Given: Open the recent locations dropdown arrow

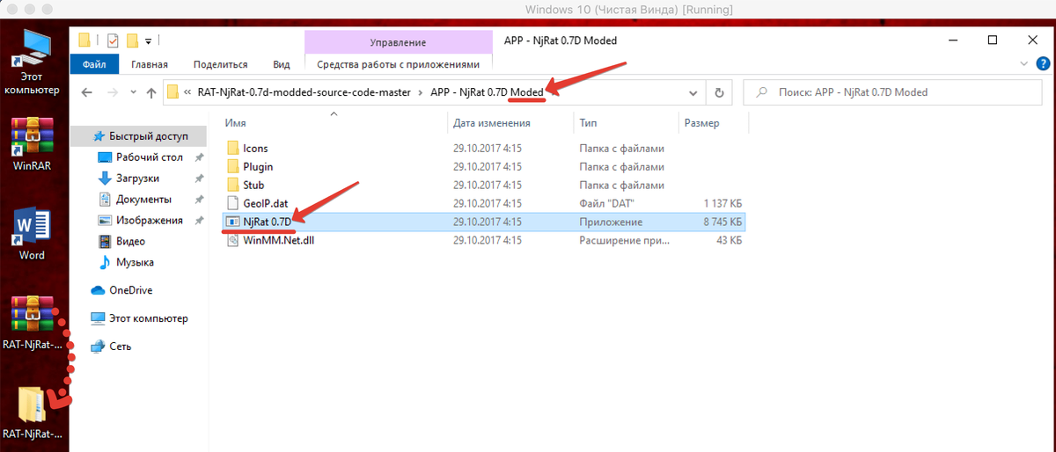Looking at the screenshot, I should [131, 92].
